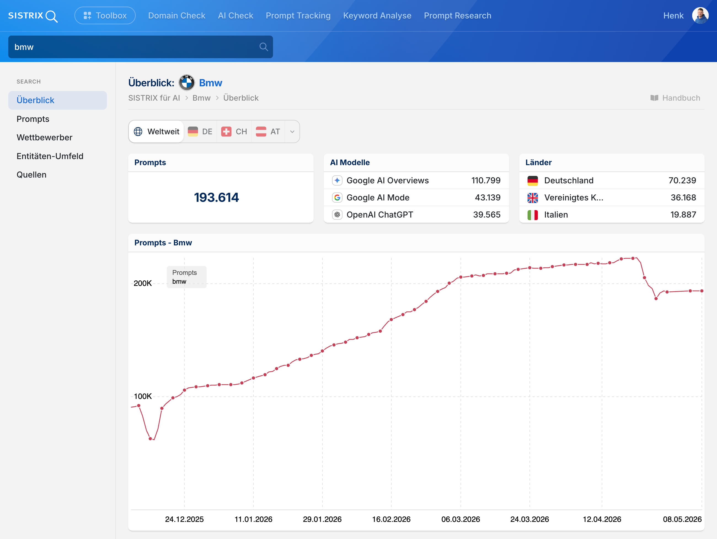Focus the bmw search field
This screenshot has height=539, width=717.
click(x=140, y=47)
